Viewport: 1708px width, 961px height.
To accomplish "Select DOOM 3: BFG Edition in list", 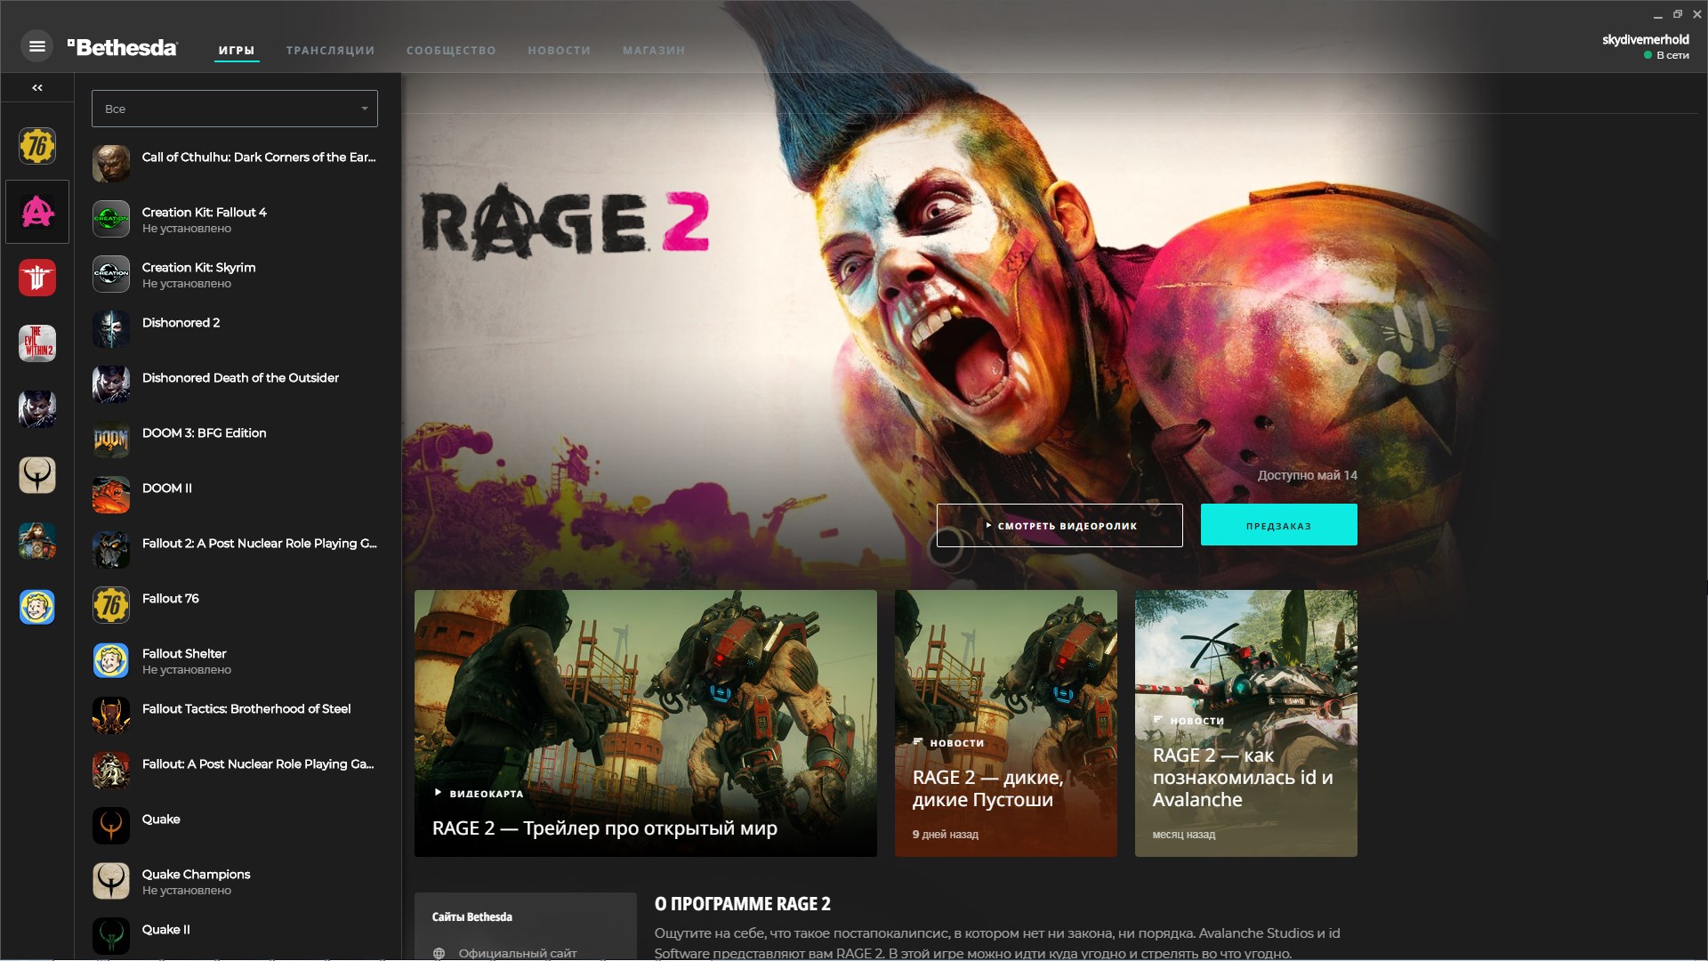I will pyautogui.click(x=204, y=433).
